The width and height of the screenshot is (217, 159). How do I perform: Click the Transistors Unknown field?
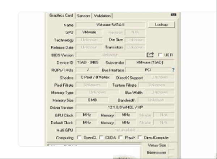(135, 47)
